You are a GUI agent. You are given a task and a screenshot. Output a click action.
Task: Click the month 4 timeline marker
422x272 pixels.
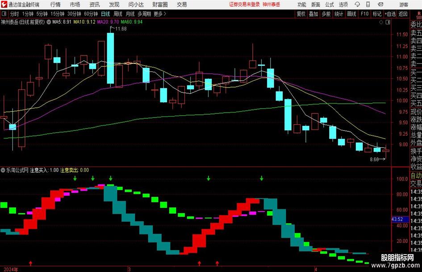pyautogui.click(x=316, y=270)
